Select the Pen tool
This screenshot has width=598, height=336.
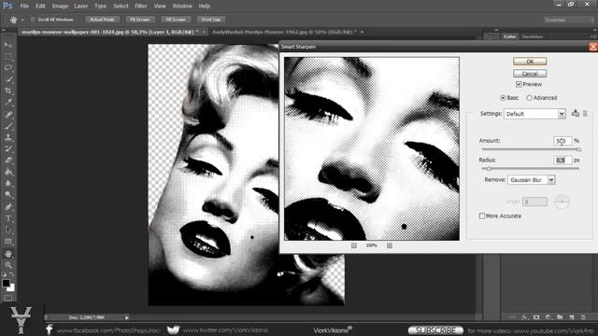coord(8,207)
